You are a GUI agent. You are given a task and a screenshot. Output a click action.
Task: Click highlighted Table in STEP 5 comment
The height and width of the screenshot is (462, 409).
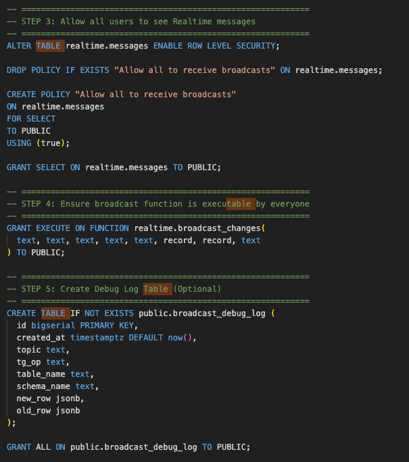coord(156,288)
